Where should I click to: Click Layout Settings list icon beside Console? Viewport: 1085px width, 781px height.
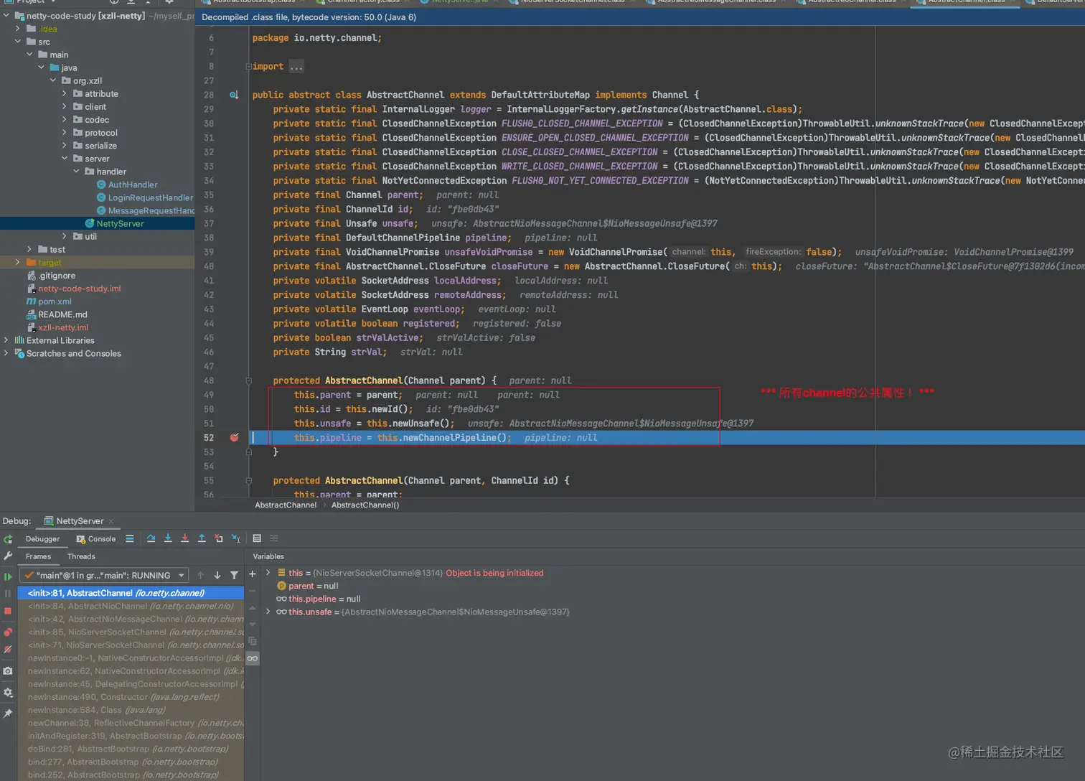[x=130, y=538]
